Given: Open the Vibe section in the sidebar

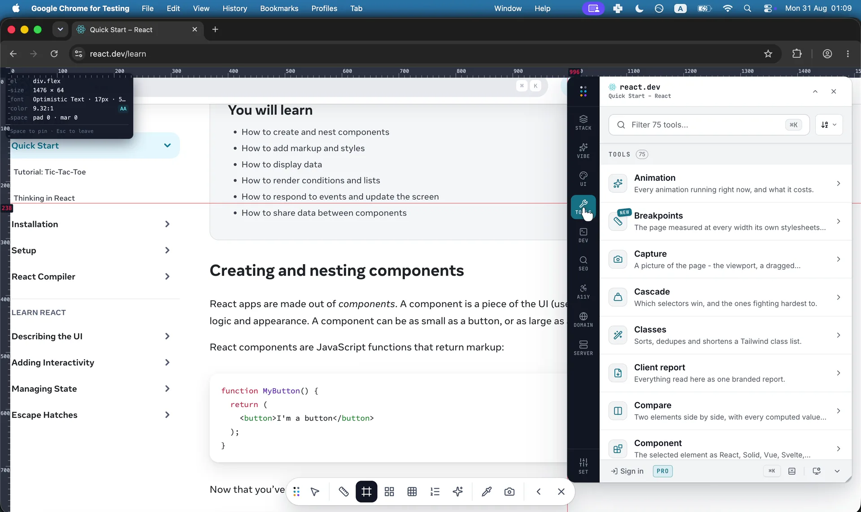Looking at the screenshot, I should [x=583, y=151].
